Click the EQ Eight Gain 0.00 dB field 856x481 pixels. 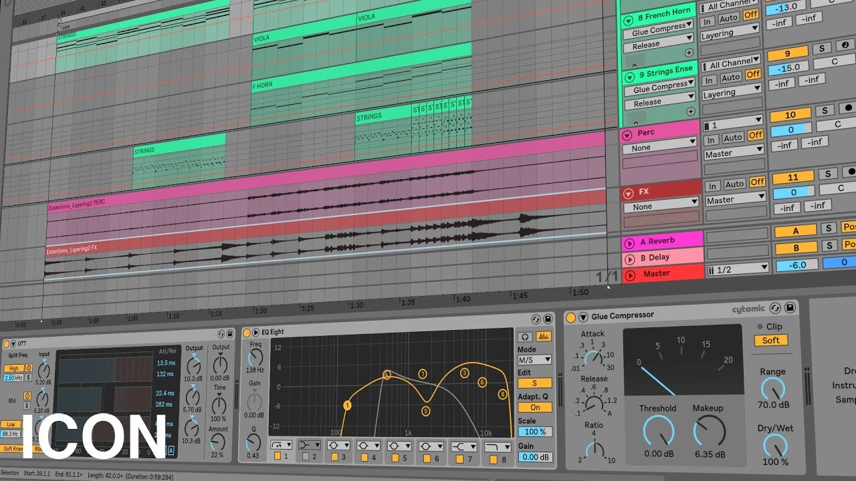534,457
